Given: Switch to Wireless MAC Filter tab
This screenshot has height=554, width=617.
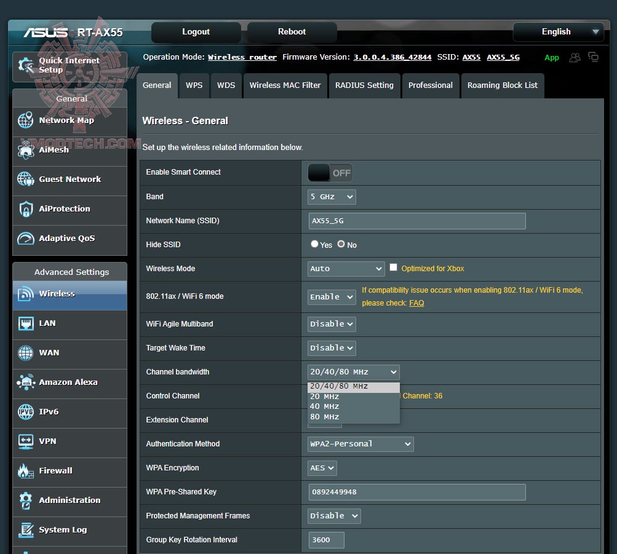Looking at the screenshot, I should (285, 85).
